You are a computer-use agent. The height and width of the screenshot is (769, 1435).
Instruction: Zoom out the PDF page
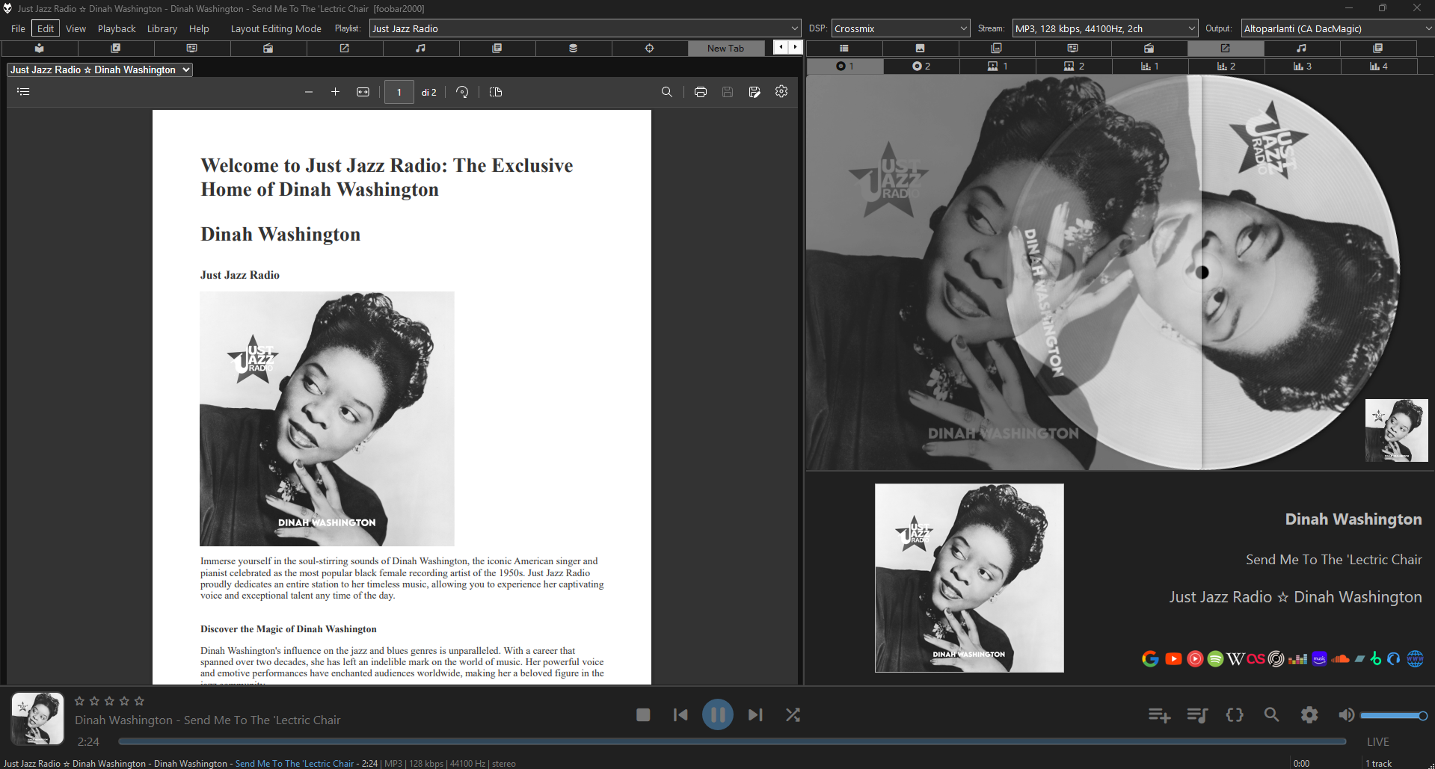(x=309, y=92)
